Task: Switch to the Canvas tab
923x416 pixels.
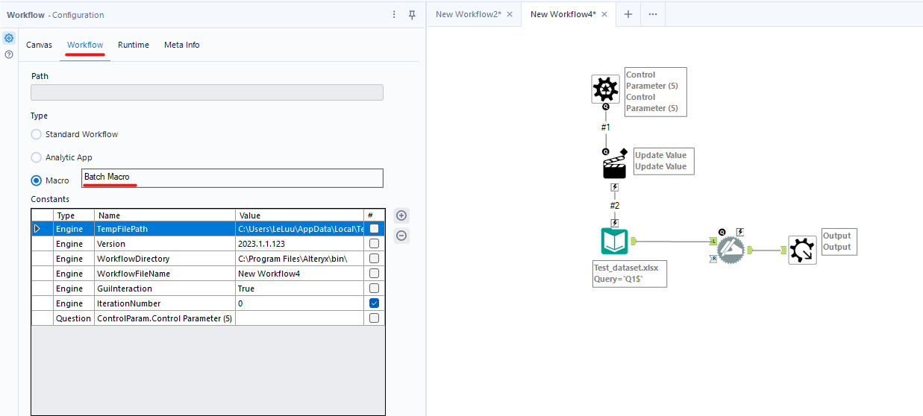Action: point(39,45)
